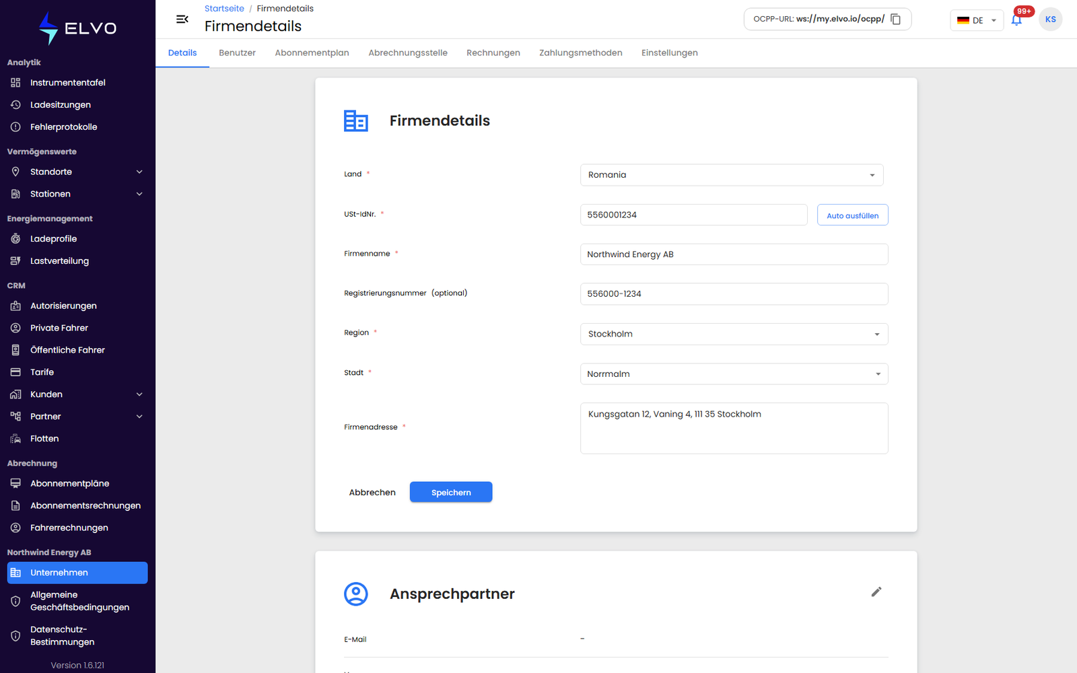Expand the Kunden submenu

77,394
